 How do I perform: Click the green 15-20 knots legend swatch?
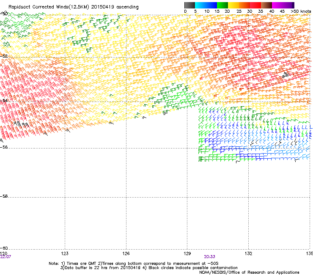(222, 5)
